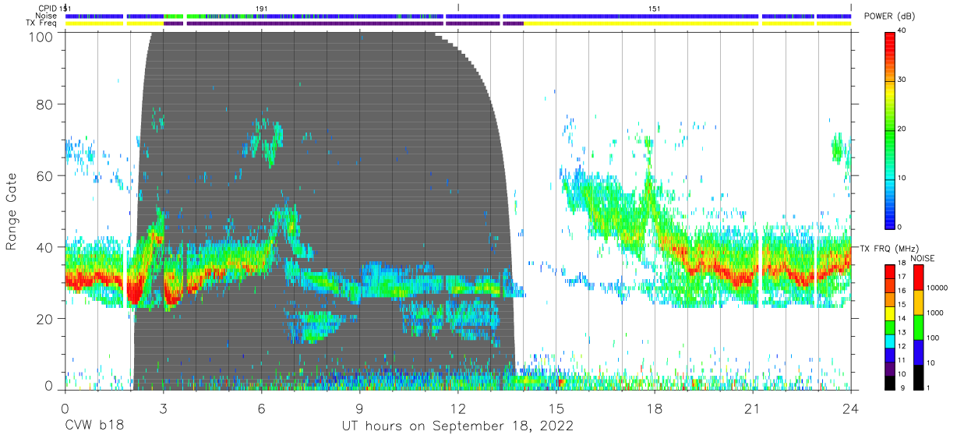Click the NOISE level color bar
This screenshot has height=442, width=957.
coord(917,327)
